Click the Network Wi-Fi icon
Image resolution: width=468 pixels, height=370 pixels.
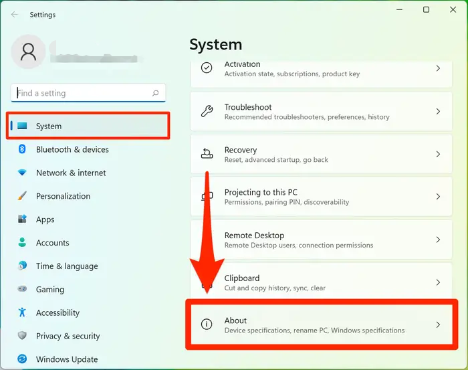click(x=22, y=173)
